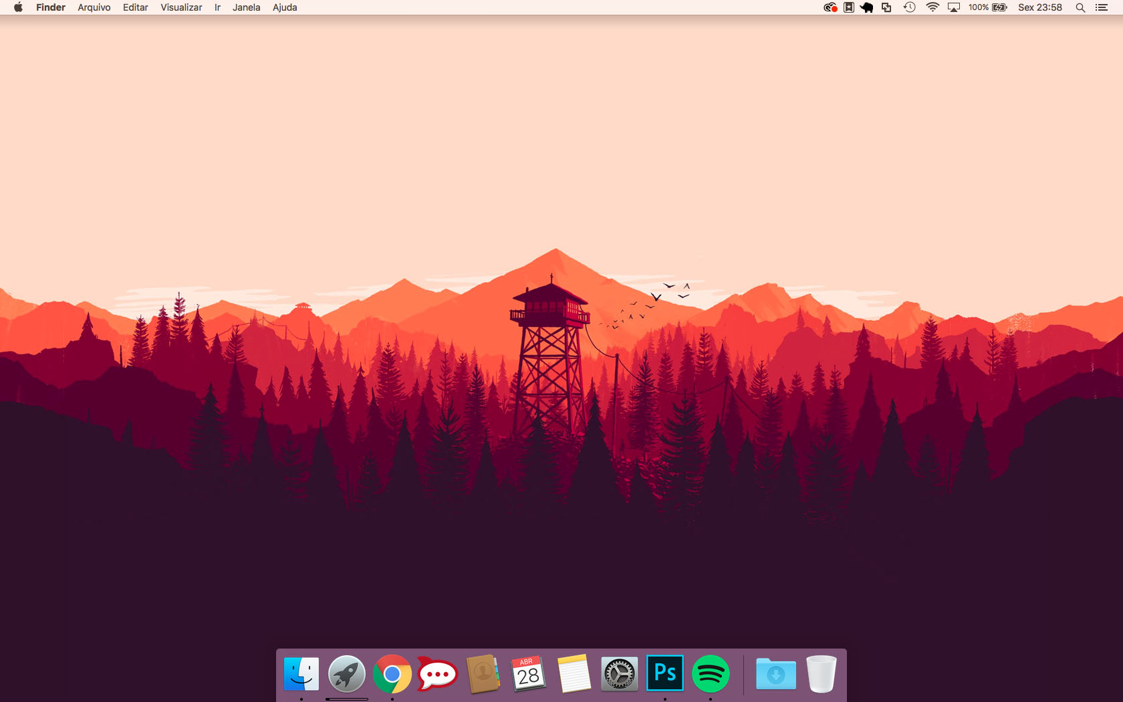
Task: Open the Wi-Fi status menu
Action: click(x=932, y=7)
